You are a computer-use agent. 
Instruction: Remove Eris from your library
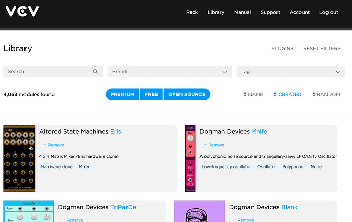pyautogui.click(x=54, y=145)
